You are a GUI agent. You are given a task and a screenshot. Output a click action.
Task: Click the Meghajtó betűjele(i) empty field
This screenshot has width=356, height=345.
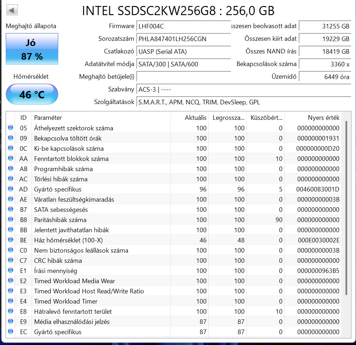tap(183, 77)
